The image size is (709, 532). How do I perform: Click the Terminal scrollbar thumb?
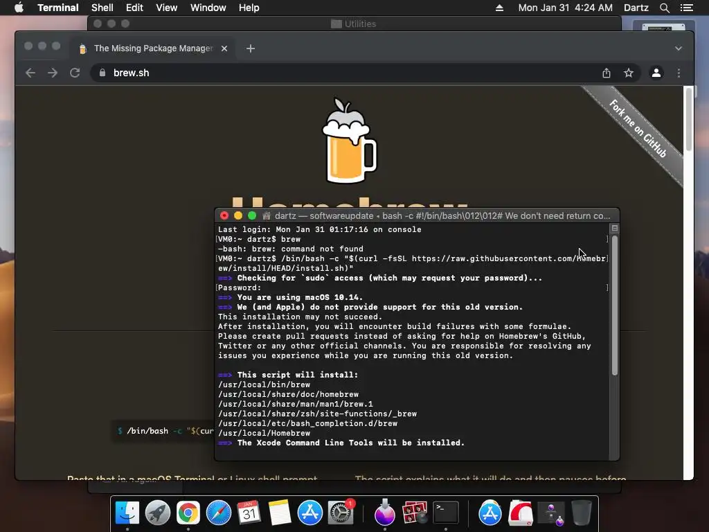pos(615,305)
